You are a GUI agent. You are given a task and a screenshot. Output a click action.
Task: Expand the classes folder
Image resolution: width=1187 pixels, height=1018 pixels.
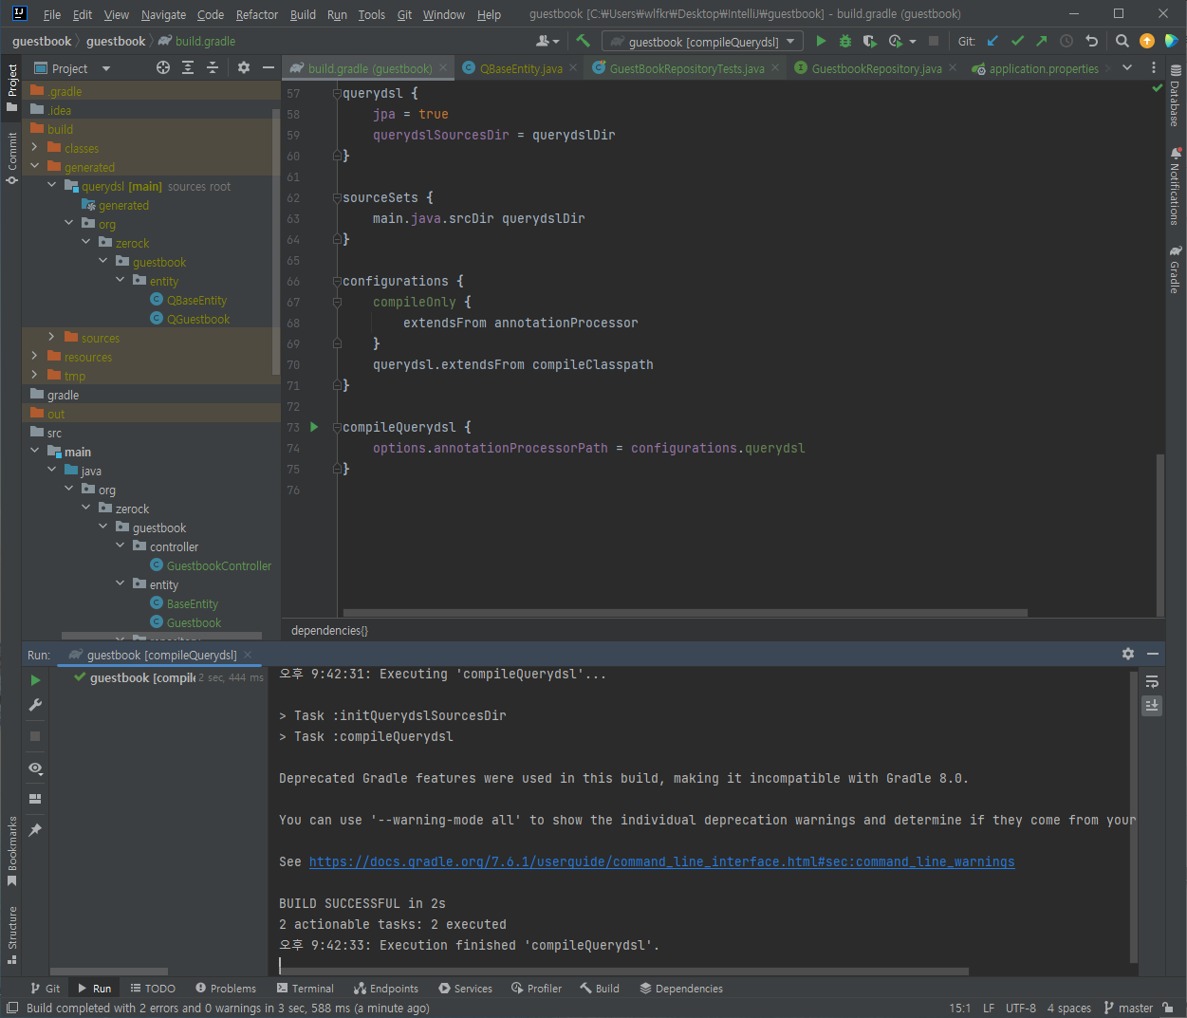pos(35,148)
